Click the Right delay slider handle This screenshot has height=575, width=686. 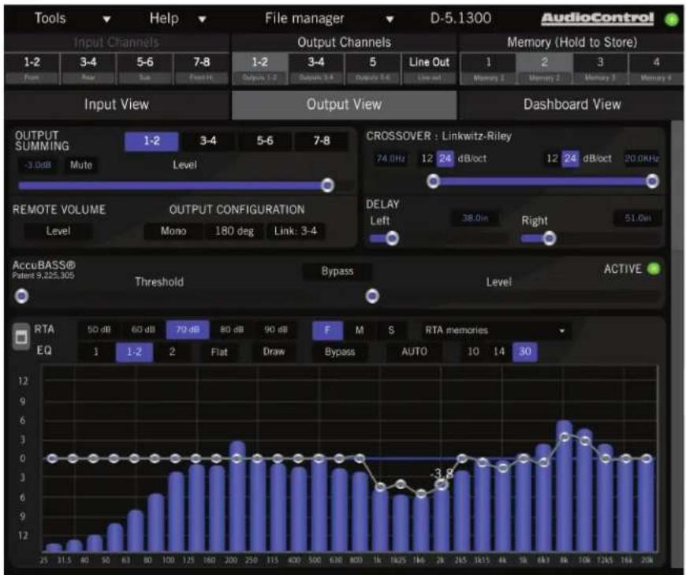[549, 238]
